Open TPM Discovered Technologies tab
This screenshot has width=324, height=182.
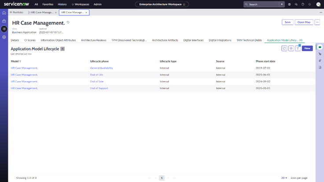click(129, 40)
